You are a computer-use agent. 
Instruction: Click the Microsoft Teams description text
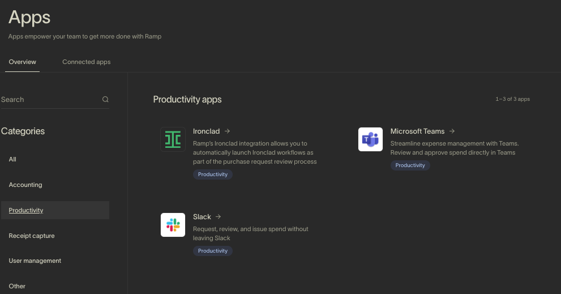[455, 148]
